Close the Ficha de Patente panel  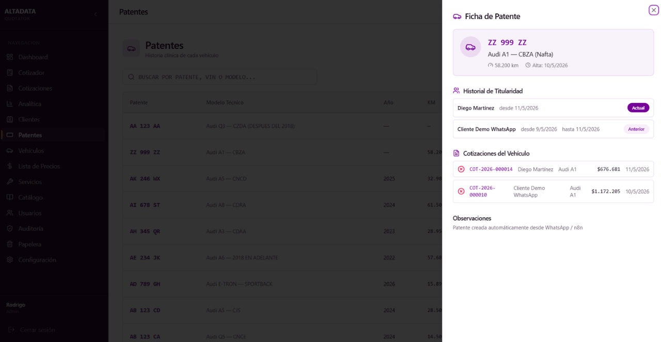coord(654,10)
